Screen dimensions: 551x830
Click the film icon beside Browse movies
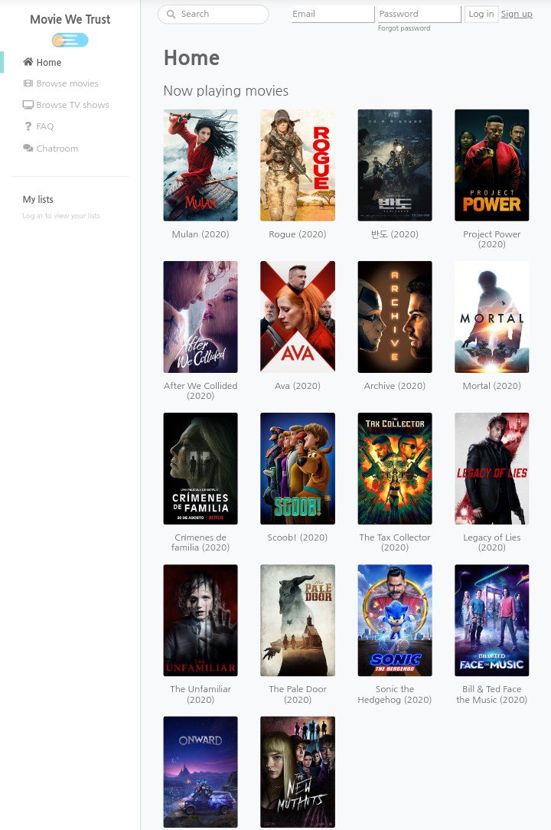click(x=28, y=83)
